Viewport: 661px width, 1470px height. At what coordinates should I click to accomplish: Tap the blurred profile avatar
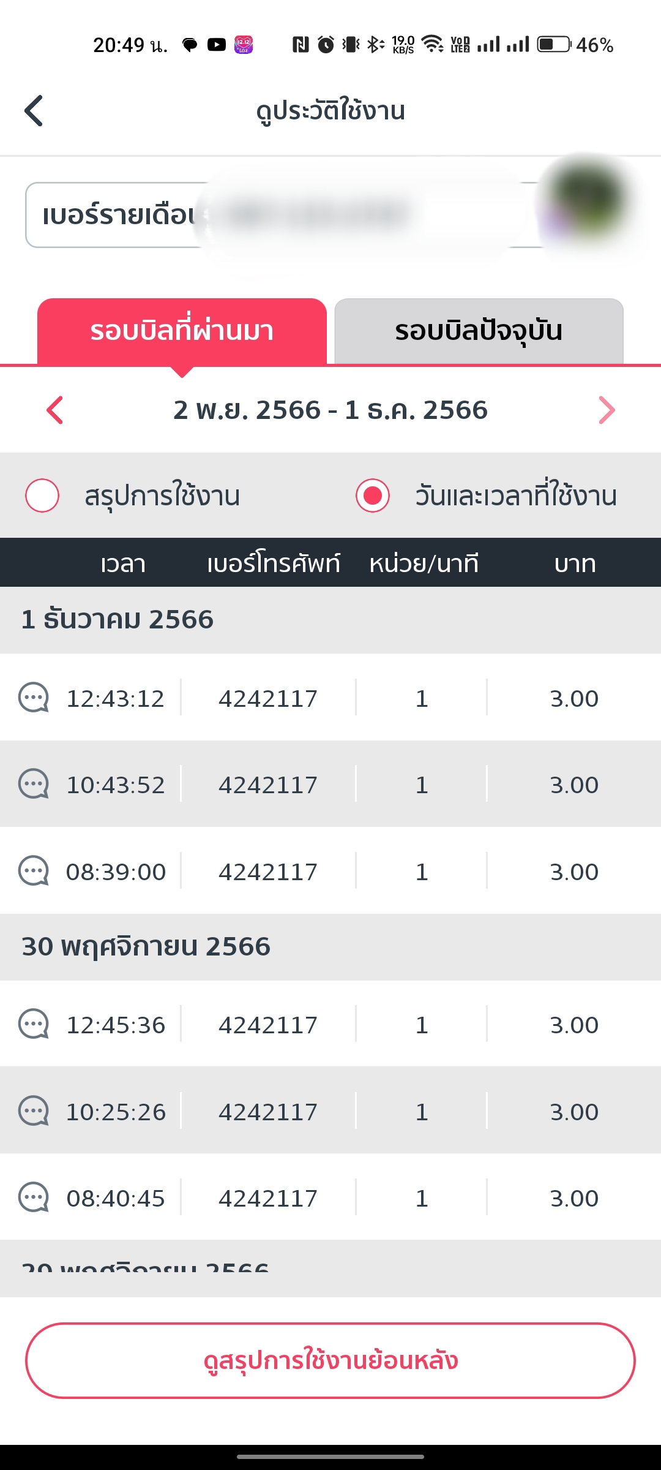click(x=586, y=199)
